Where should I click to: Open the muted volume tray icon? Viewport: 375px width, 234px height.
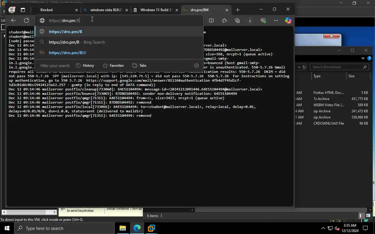[x=337, y=228]
